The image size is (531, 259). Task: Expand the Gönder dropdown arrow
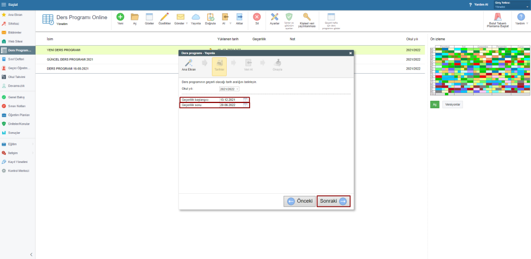coord(186,23)
